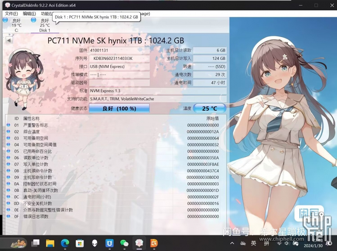Click the left arrow to show previous disk
The height and width of the screenshot is (251, 337).
pos(9,40)
